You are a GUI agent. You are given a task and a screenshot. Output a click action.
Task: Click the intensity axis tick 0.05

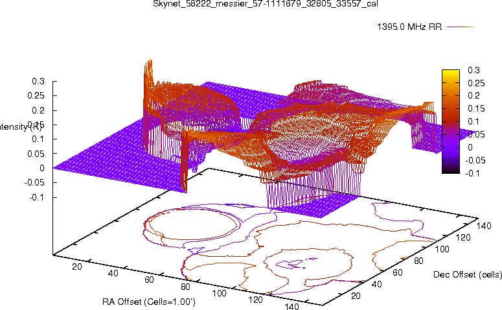point(36,154)
